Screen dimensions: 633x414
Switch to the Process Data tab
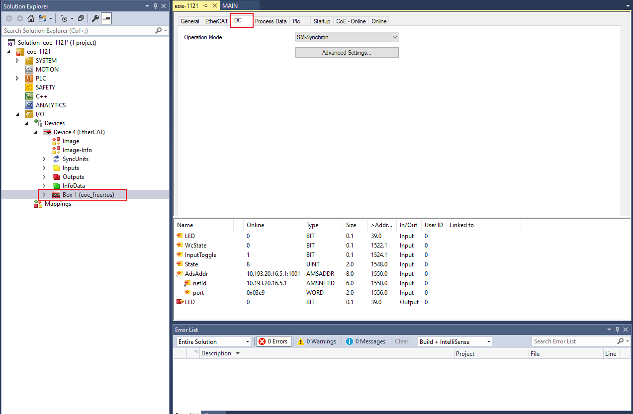click(271, 21)
